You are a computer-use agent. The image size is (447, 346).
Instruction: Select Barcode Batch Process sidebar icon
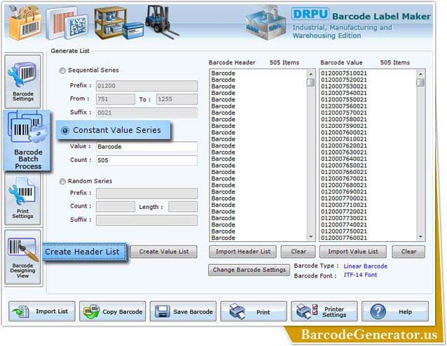pos(27,140)
